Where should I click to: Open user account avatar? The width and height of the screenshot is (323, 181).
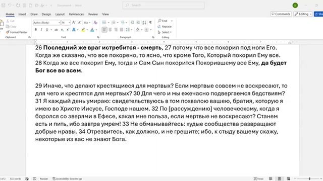click(295, 6)
